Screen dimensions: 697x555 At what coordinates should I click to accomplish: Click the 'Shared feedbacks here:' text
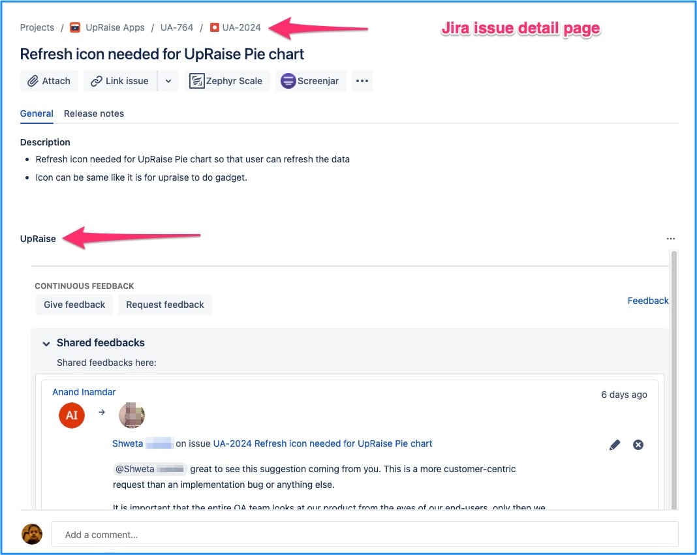[106, 363]
